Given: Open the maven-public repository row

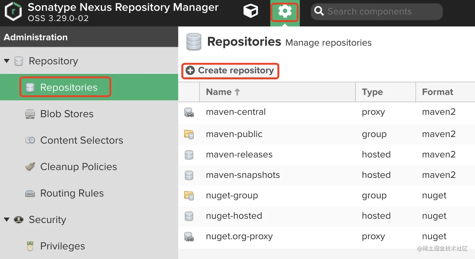Looking at the screenshot, I should pos(327,134).
